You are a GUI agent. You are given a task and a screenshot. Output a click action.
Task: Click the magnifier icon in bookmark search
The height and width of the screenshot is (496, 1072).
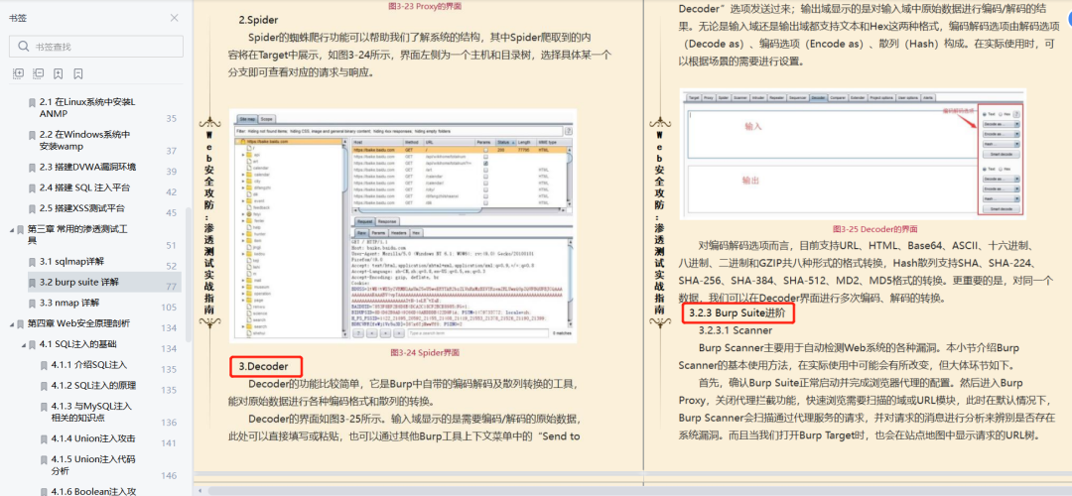23,47
